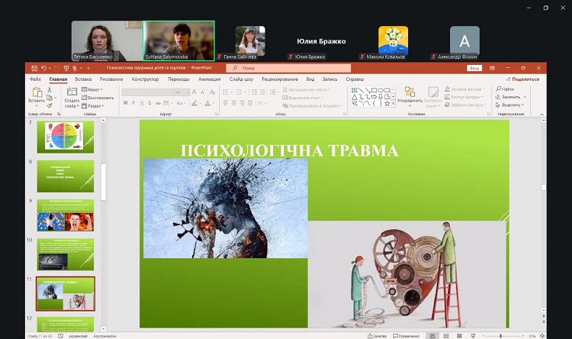Image resolution: width=572 pixels, height=339 pixels.
Task: Click the Paste (Вставить) clipboard icon
Action: 36,92
